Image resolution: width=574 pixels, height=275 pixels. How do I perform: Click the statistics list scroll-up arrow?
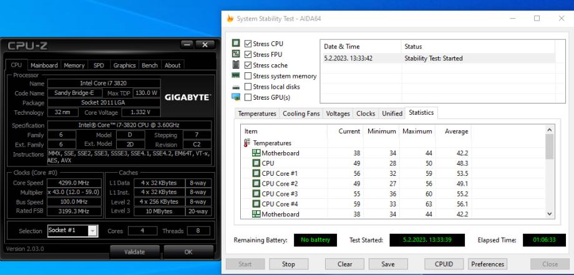[549, 130]
